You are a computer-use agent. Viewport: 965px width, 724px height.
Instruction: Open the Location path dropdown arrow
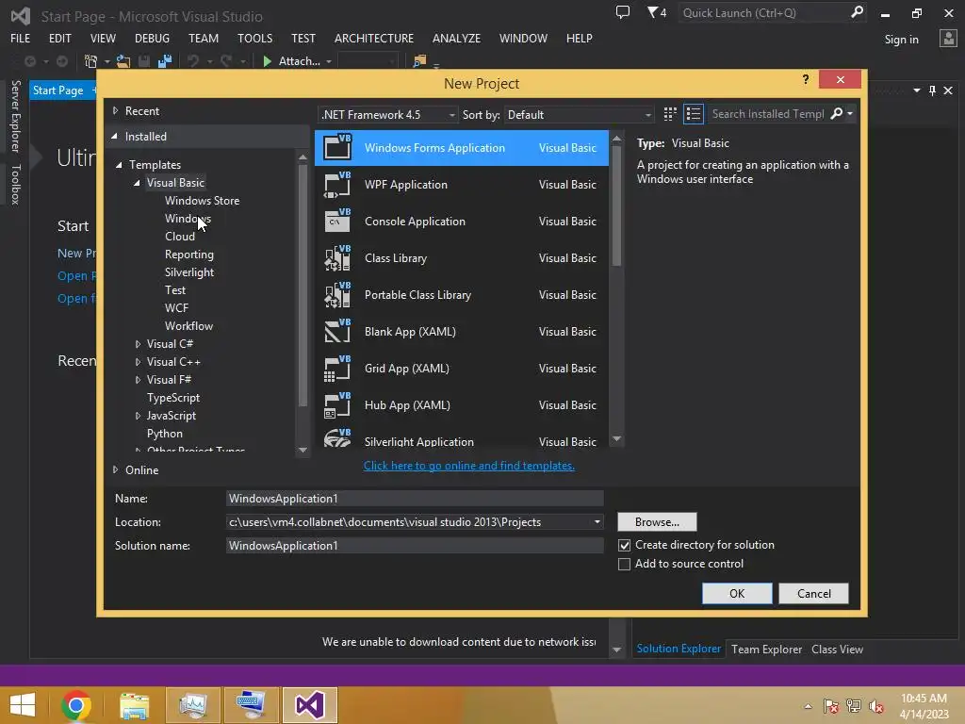[x=597, y=522]
